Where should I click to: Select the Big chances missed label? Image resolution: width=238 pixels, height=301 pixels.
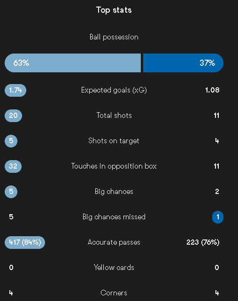(114, 217)
